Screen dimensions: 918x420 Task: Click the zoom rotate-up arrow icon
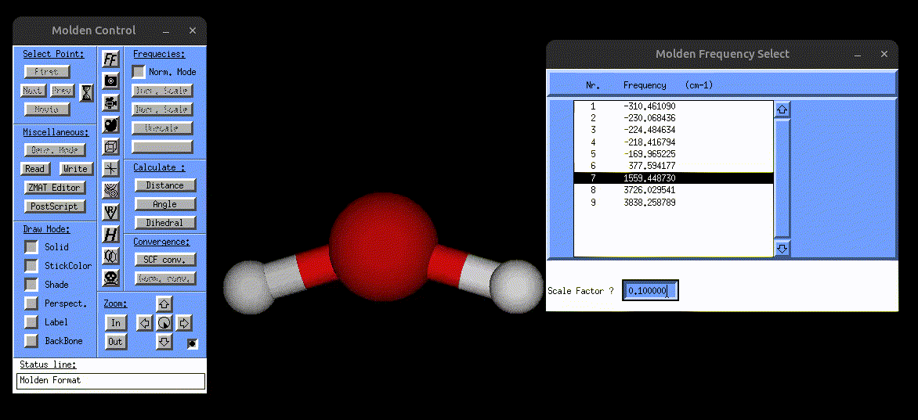pyautogui.click(x=164, y=304)
